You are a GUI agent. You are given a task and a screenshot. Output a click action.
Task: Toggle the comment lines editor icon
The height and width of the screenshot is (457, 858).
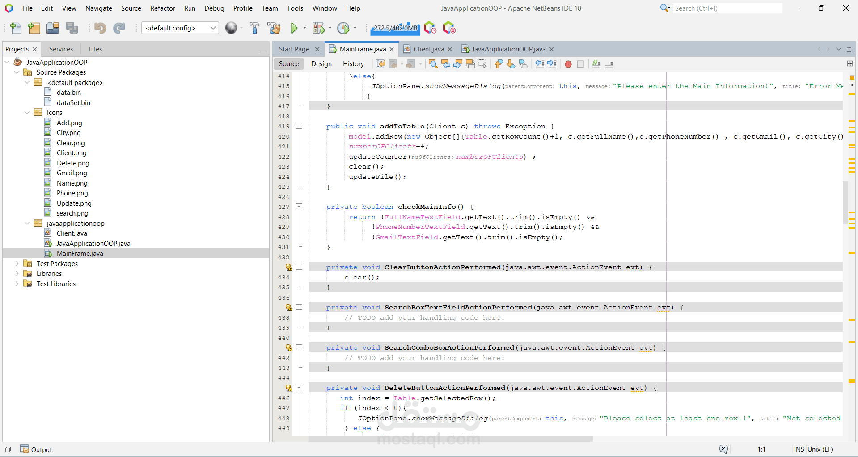tap(596, 64)
